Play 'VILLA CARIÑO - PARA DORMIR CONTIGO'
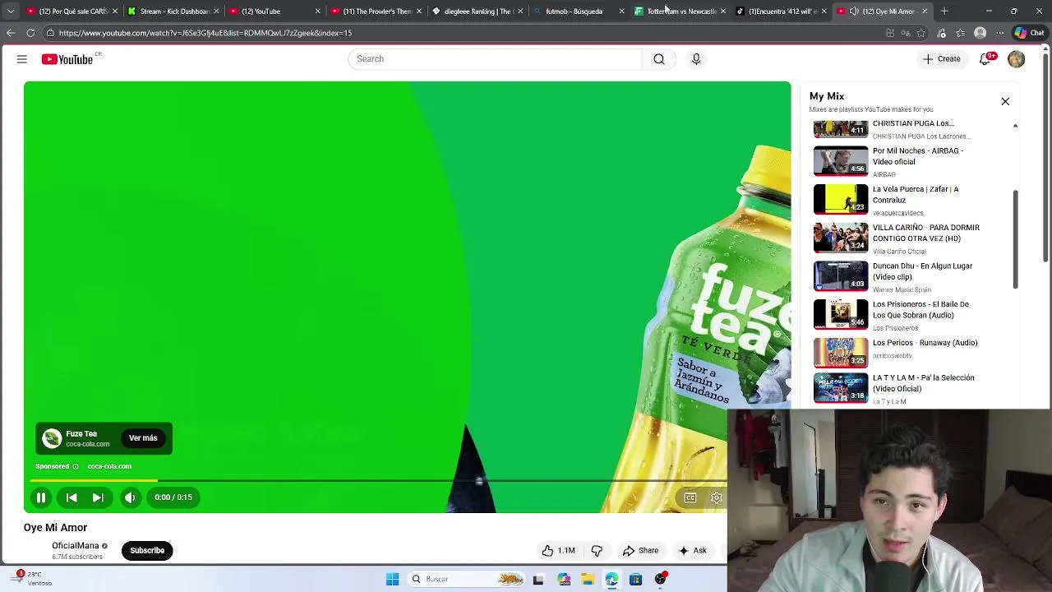Viewport: 1052px width, 592px height. pyautogui.click(x=911, y=238)
